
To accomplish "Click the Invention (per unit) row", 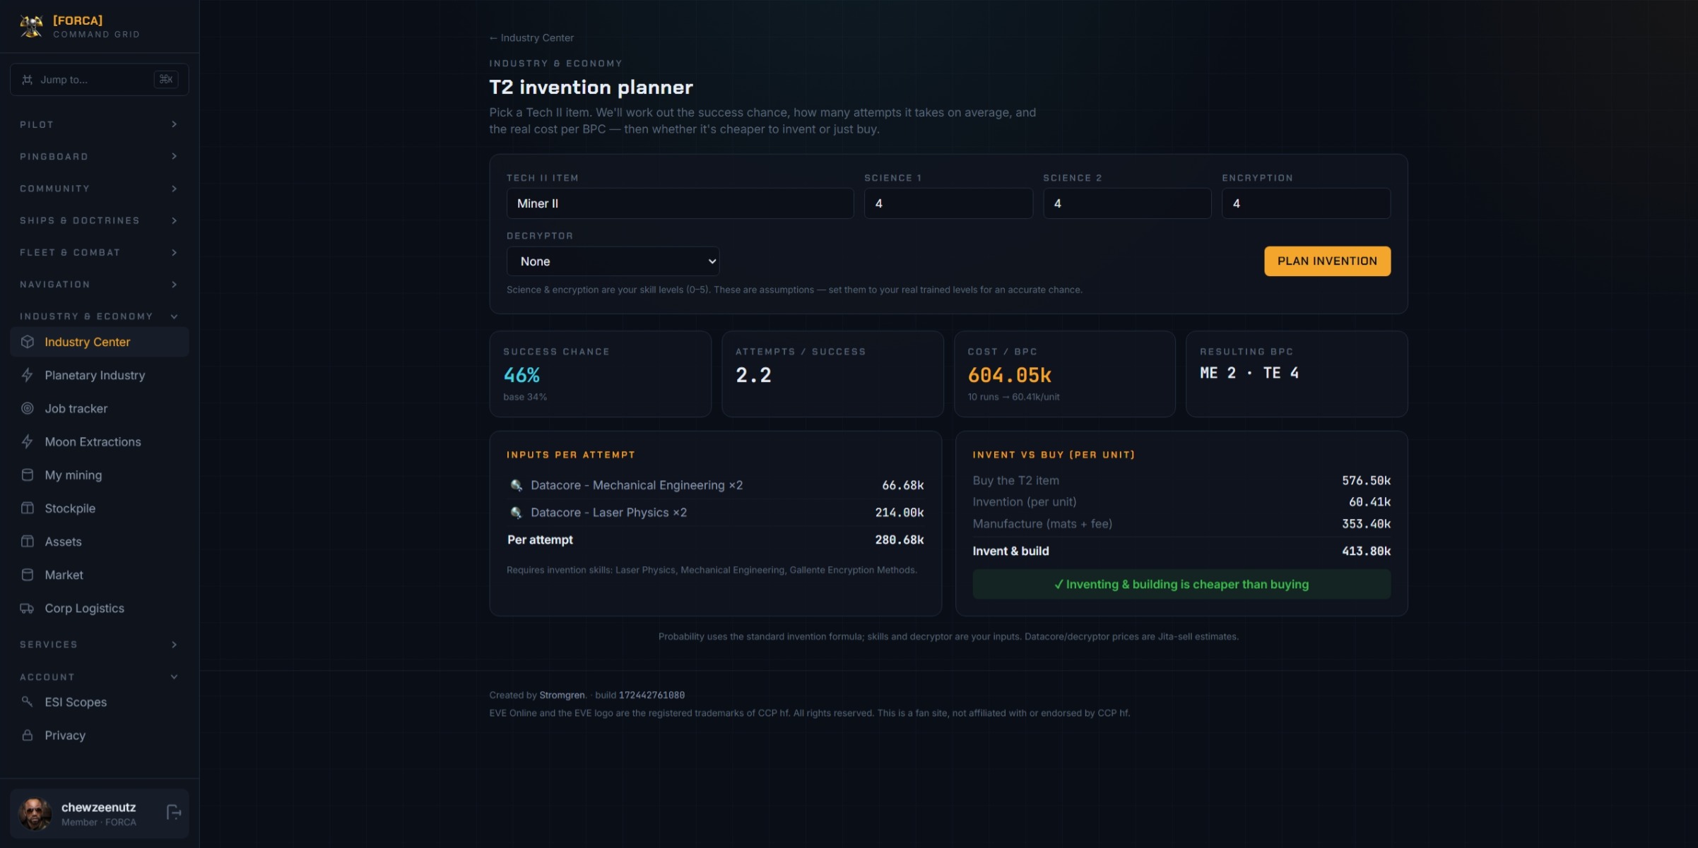I will (1181, 502).
